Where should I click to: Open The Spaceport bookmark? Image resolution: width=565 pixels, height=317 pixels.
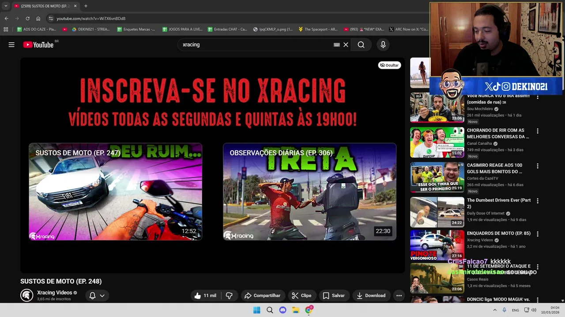tap(318, 29)
